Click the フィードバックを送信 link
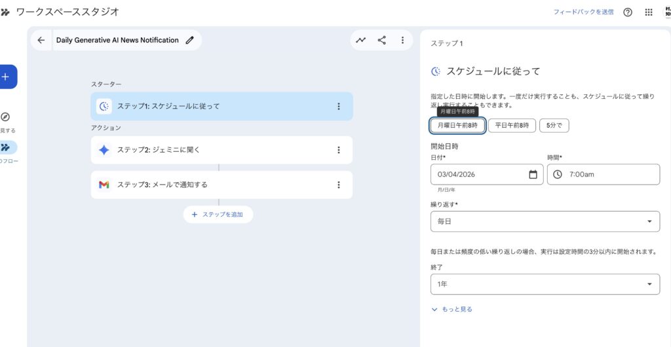This screenshot has width=671, height=347. pos(583,12)
